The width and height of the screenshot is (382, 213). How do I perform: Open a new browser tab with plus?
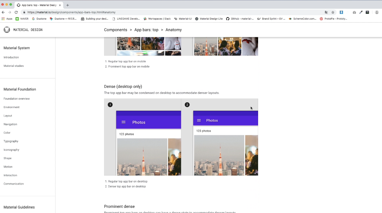click(x=67, y=5)
